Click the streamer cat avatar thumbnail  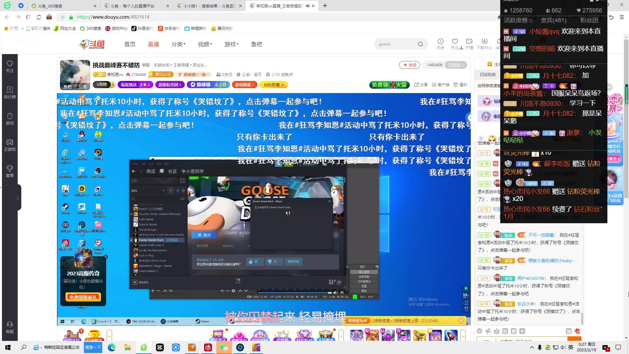point(75,75)
